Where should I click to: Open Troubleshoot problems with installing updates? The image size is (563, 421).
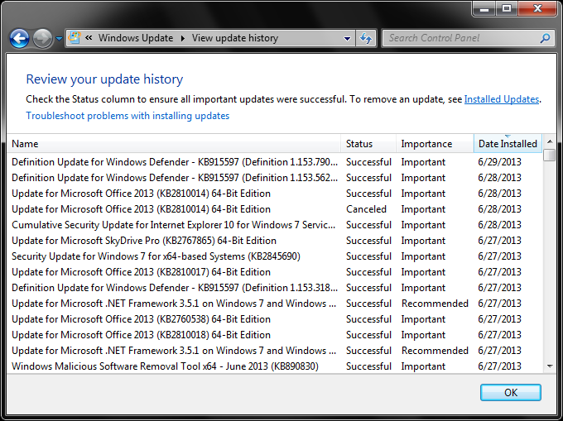pyautogui.click(x=128, y=116)
